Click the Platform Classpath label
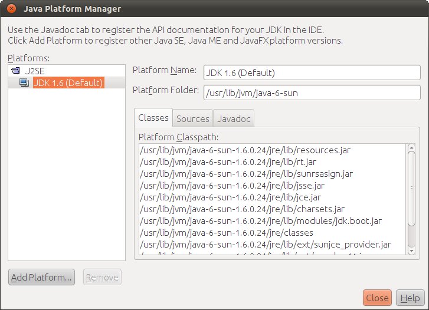 click(x=178, y=137)
